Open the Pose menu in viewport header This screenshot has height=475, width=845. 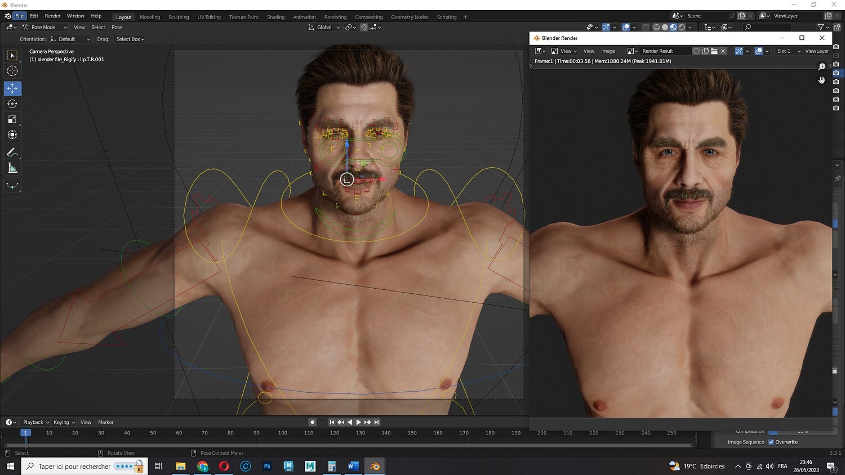coord(117,28)
